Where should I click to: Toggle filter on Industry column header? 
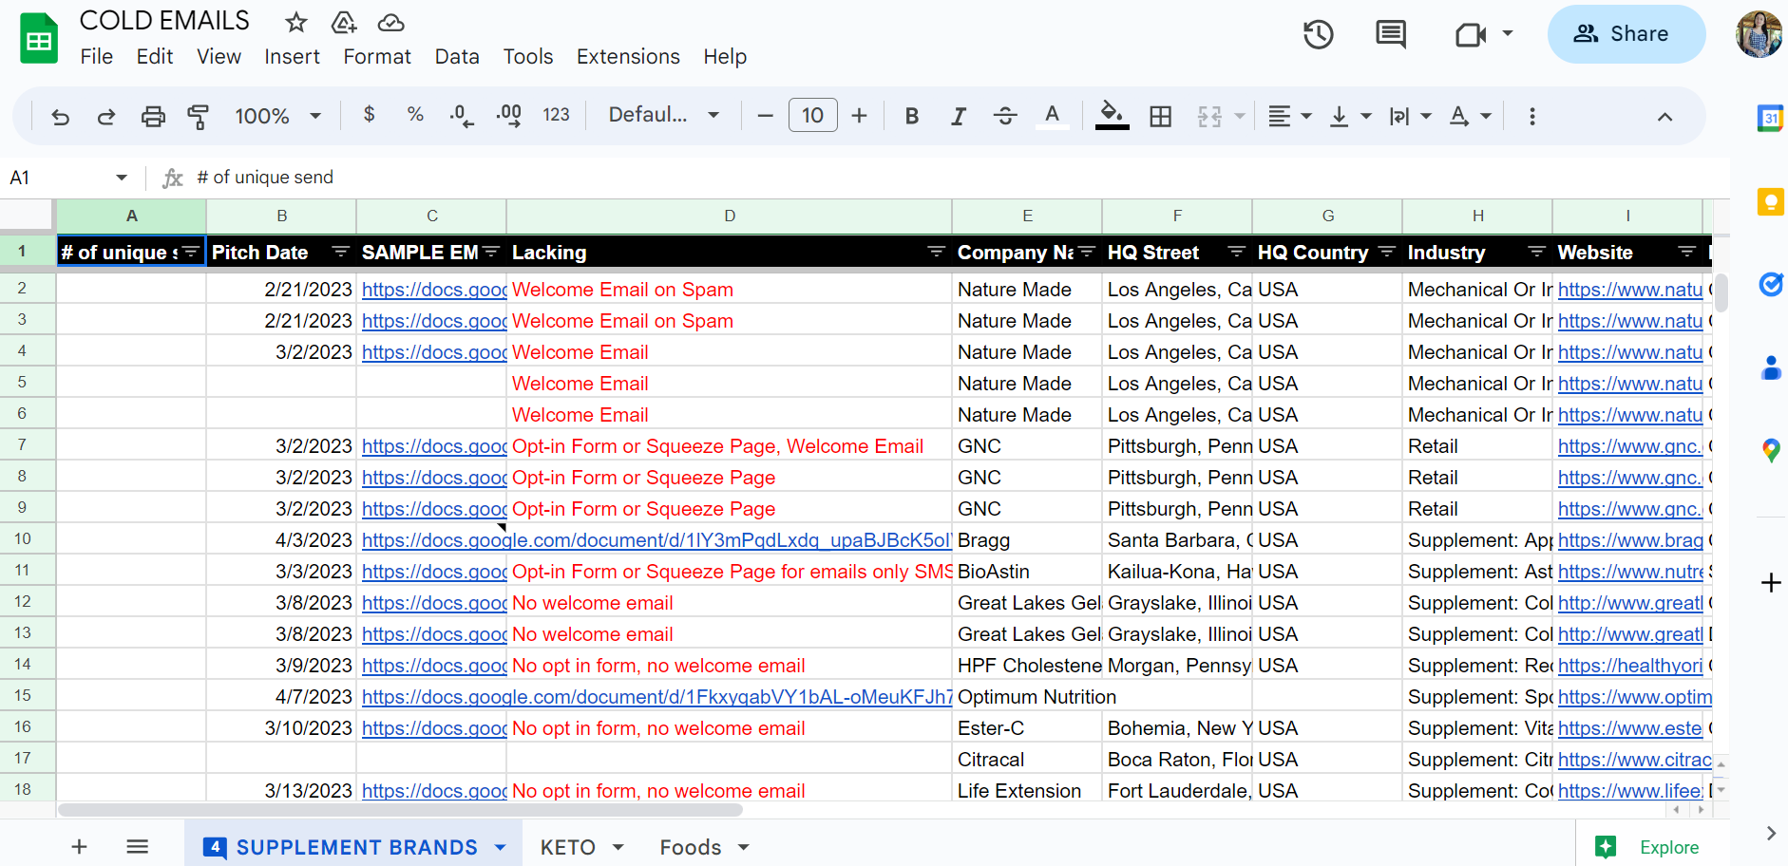[1536, 252]
